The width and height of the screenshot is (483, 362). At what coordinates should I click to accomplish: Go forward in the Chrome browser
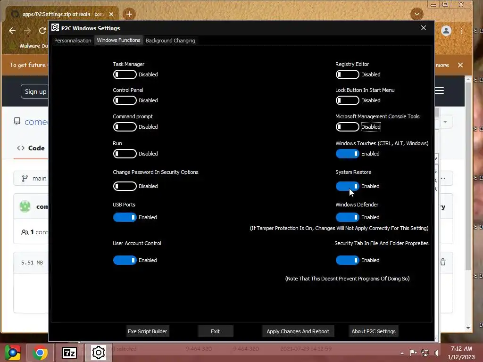pyautogui.click(x=27, y=31)
